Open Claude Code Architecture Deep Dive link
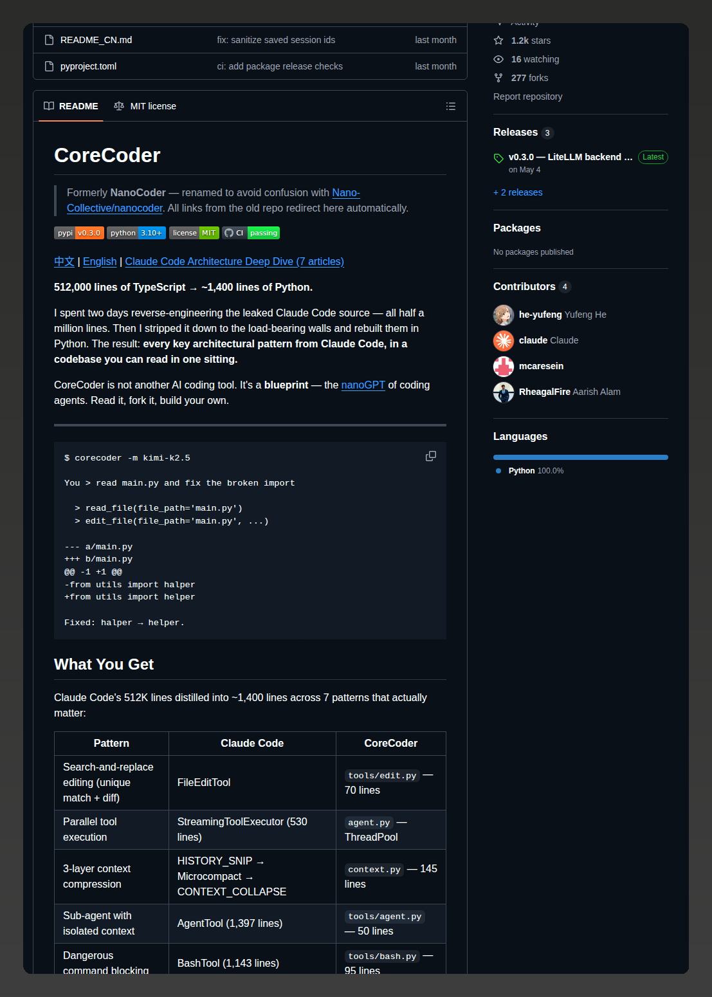Screen dimensions: 712x997 coord(235,261)
